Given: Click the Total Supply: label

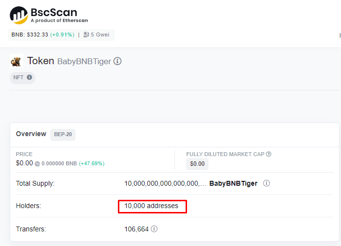Looking at the screenshot, I should click(35, 183).
